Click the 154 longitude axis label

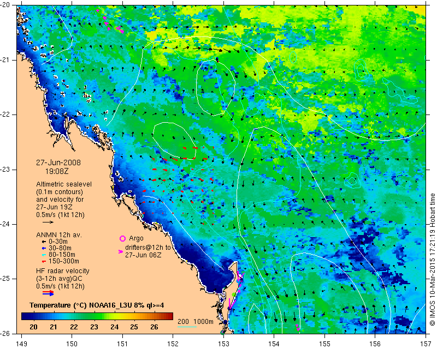[x=274, y=344]
